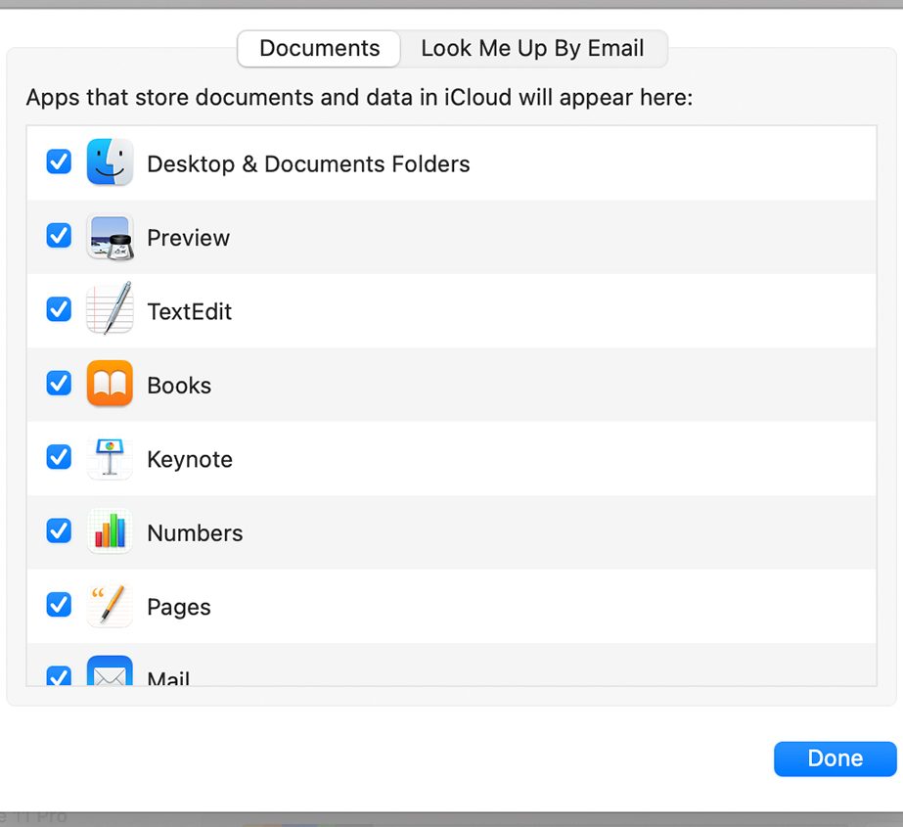The image size is (903, 827).
Task: Select the Books row label
Action: 179,386
